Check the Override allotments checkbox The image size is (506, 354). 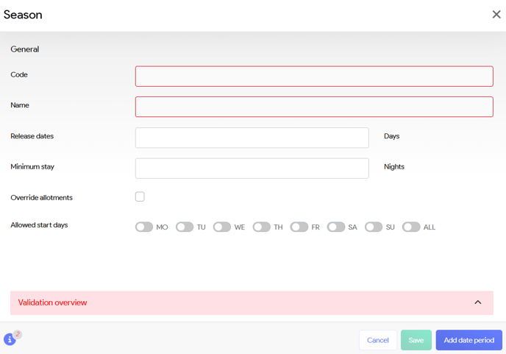pos(140,197)
